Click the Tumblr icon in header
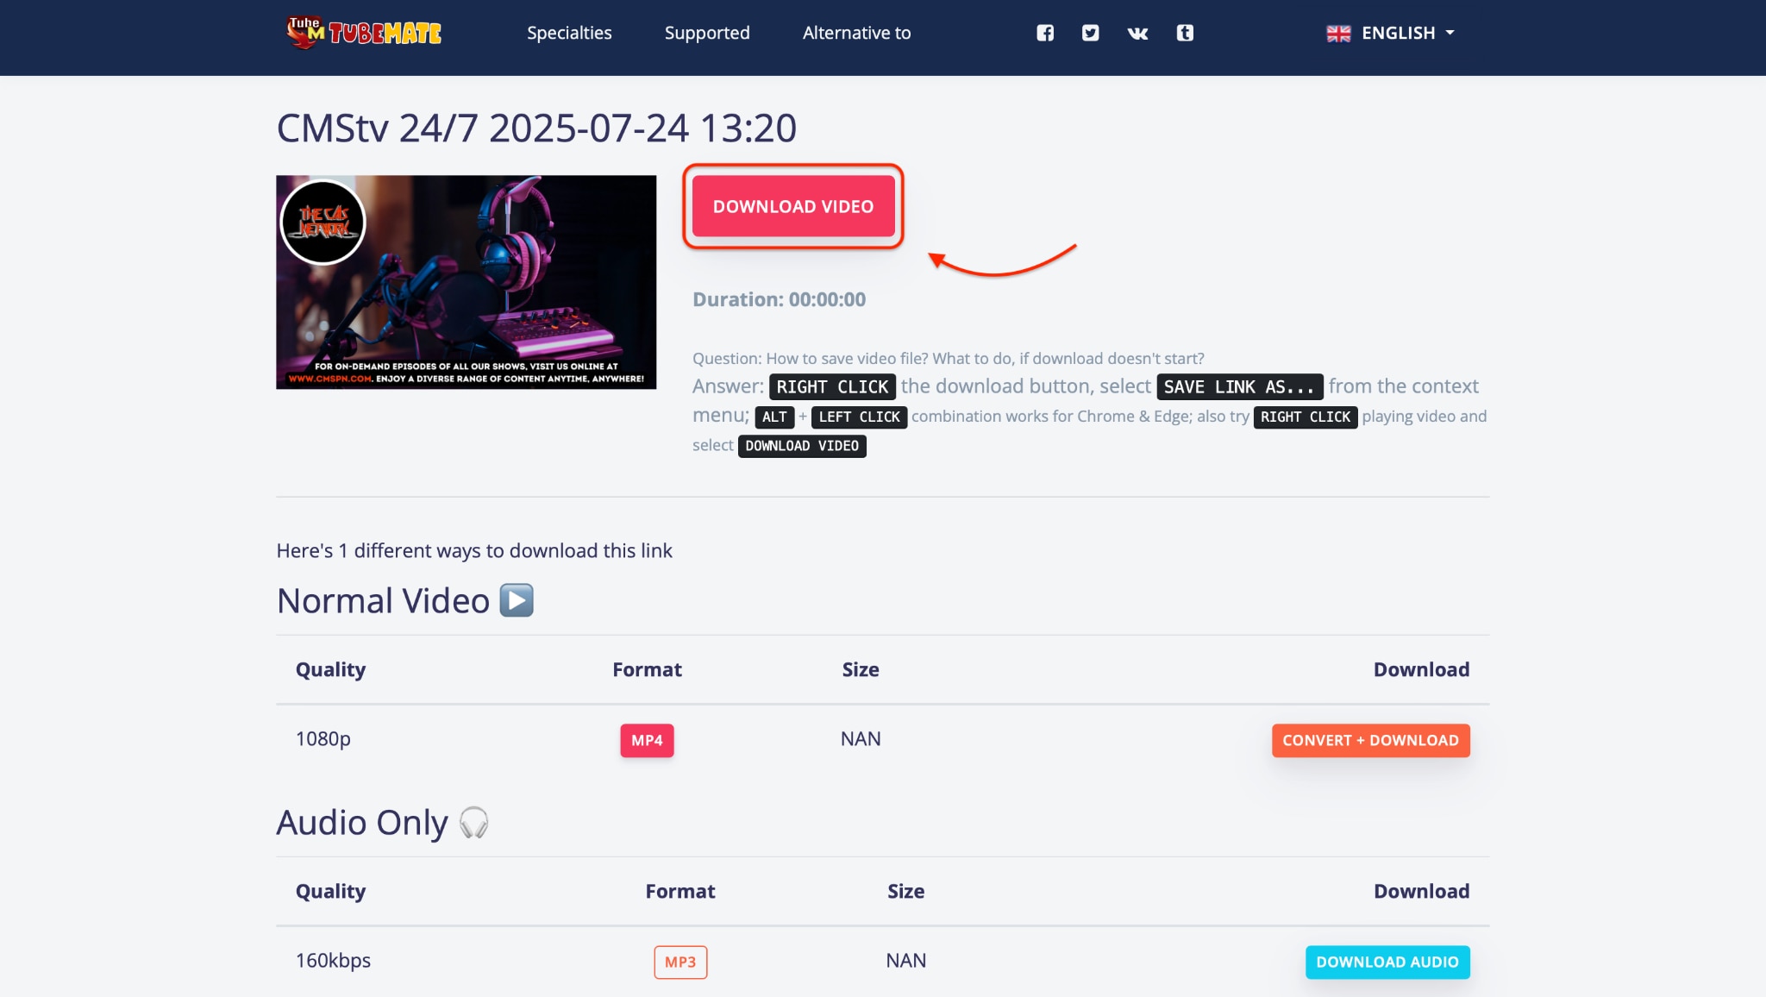 tap(1185, 32)
